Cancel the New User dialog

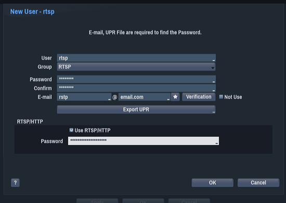coord(258,183)
